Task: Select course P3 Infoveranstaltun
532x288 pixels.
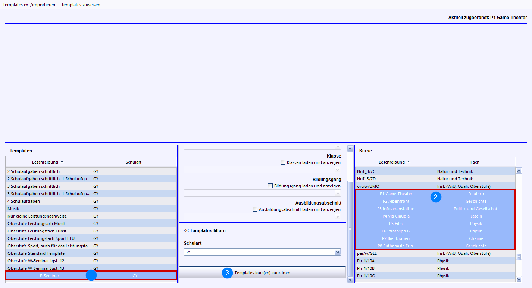Action: pyautogui.click(x=435, y=209)
